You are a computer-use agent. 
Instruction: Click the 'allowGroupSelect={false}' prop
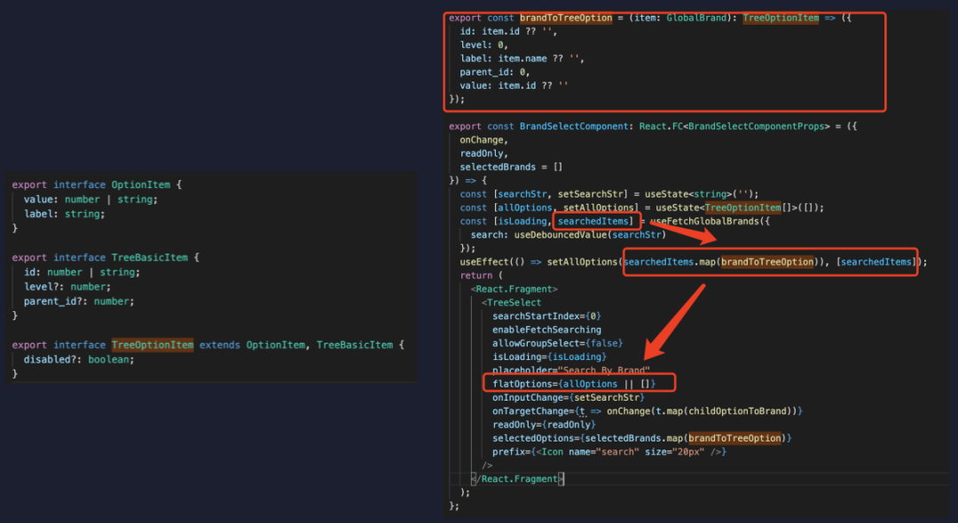pos(558,343)
